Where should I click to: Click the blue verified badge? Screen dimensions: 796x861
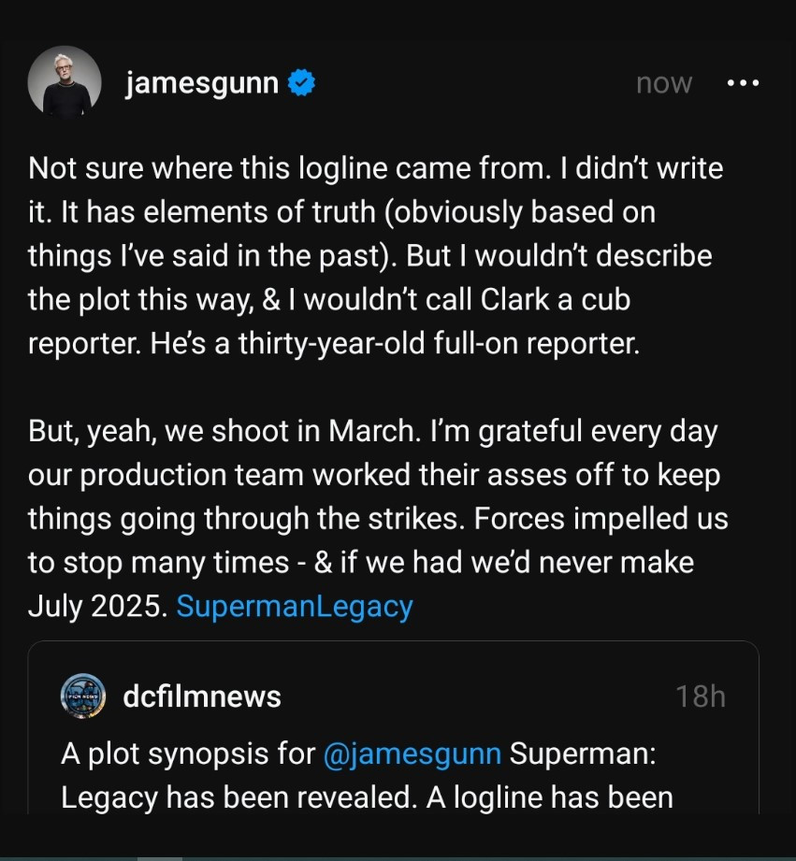[301, 83]
